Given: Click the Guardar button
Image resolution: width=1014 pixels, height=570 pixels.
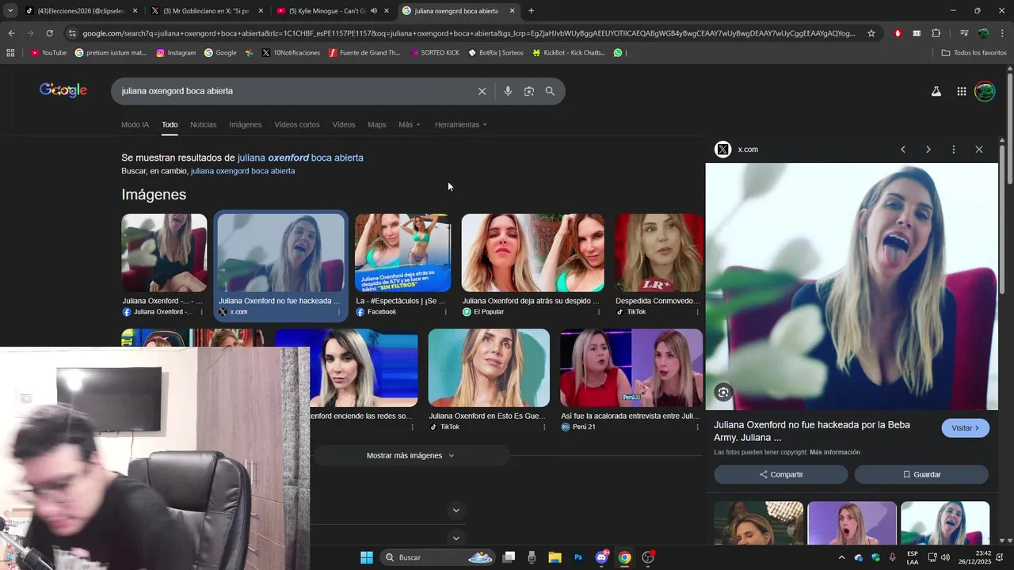Looking at the screenshot, I should (921, 474).
